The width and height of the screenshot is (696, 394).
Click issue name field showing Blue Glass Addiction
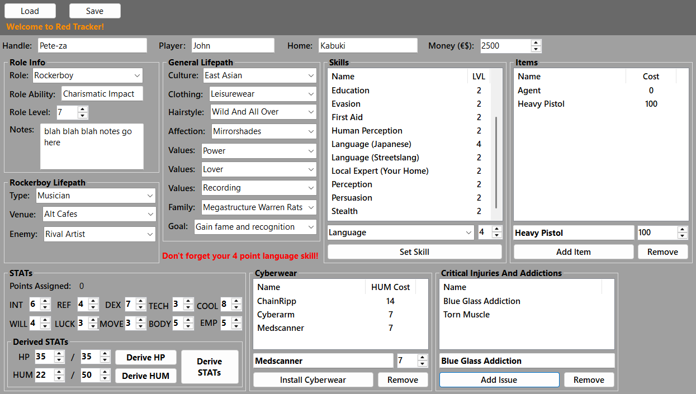click(x=527, y=361)
